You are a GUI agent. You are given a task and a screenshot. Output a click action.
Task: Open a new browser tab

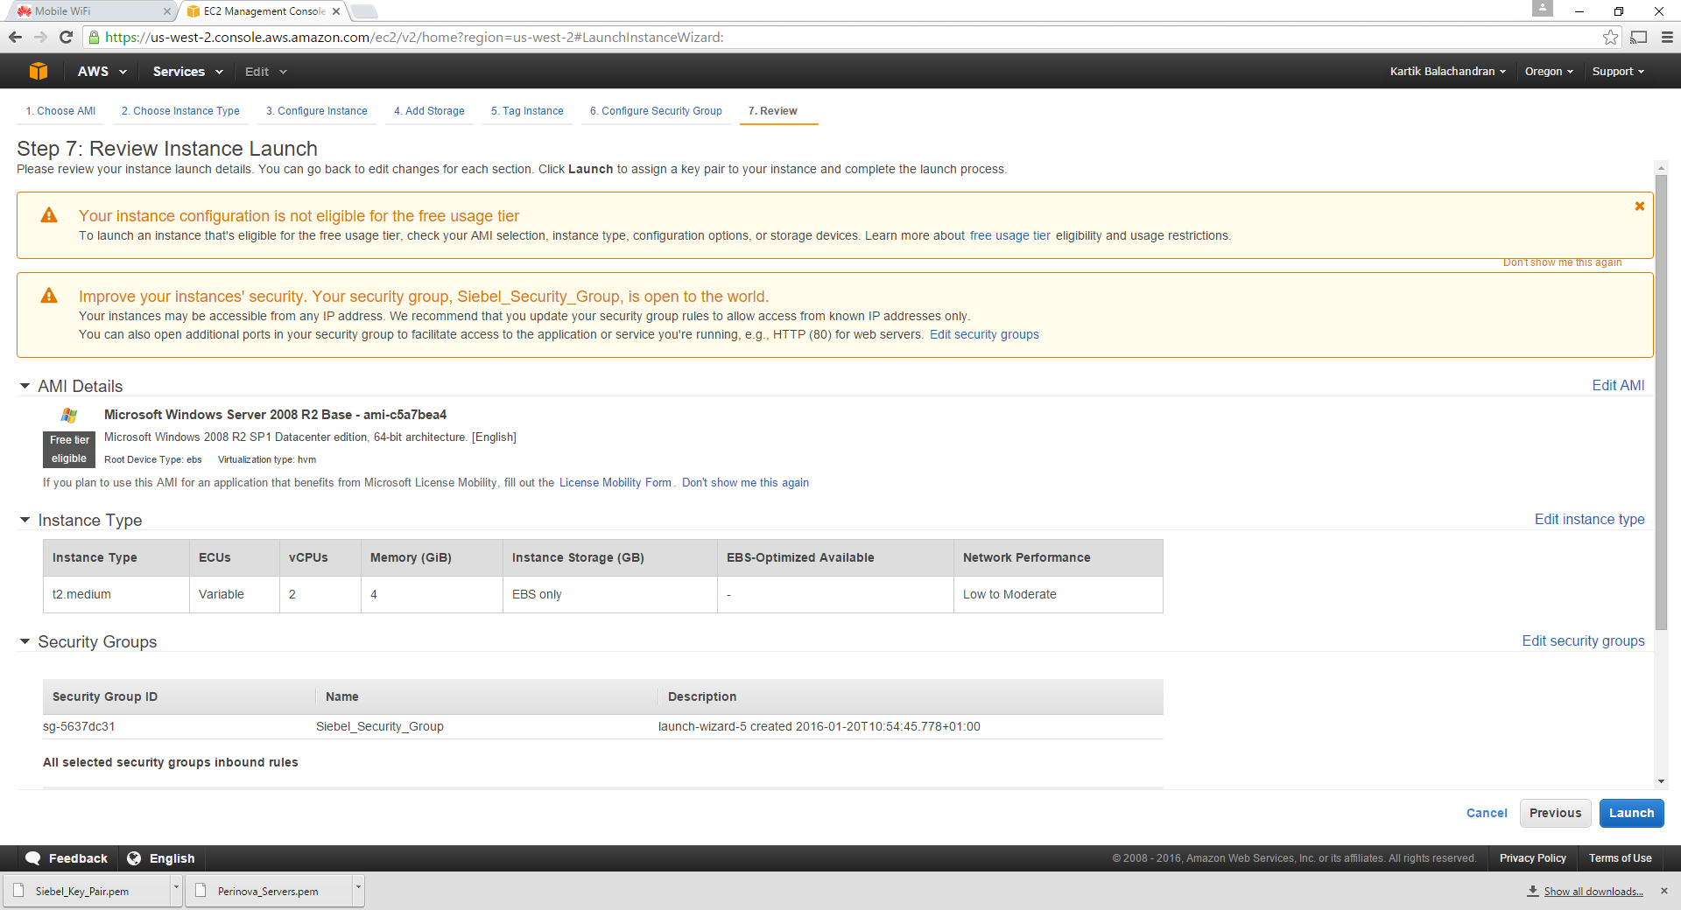click(x=364, y=11)
